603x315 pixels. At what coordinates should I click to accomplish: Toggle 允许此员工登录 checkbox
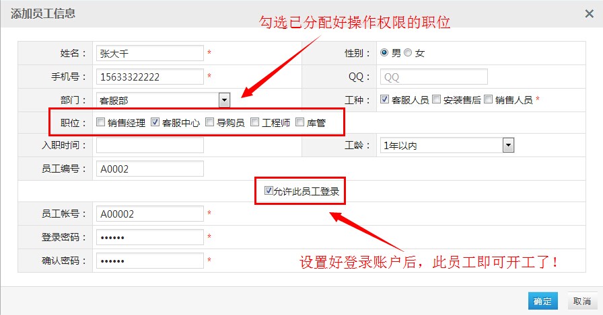(269, 191)
